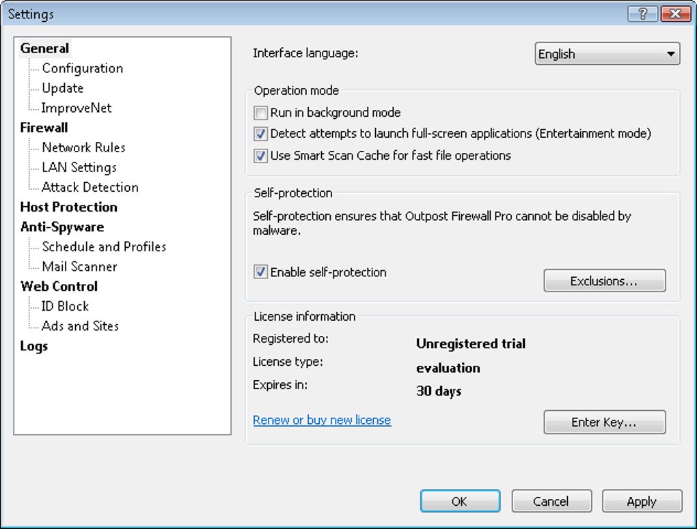697x529 pixels.
Task: Click the Help question mark button
Action: pos(642,14)
